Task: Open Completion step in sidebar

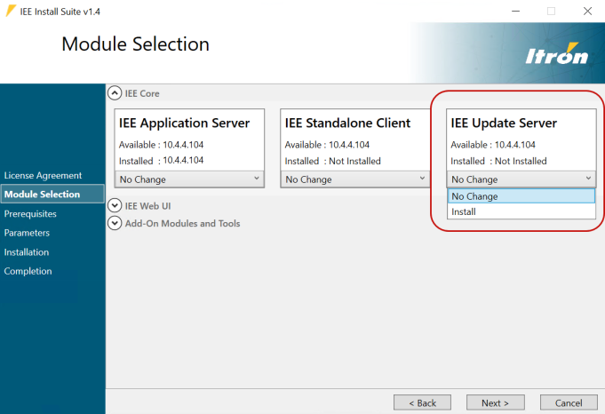Action: (x=28, y=271)
